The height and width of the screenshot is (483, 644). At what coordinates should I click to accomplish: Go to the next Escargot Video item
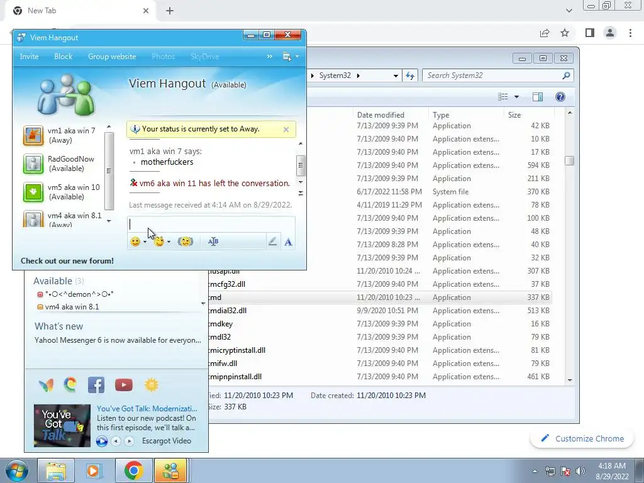click(129, 441)
